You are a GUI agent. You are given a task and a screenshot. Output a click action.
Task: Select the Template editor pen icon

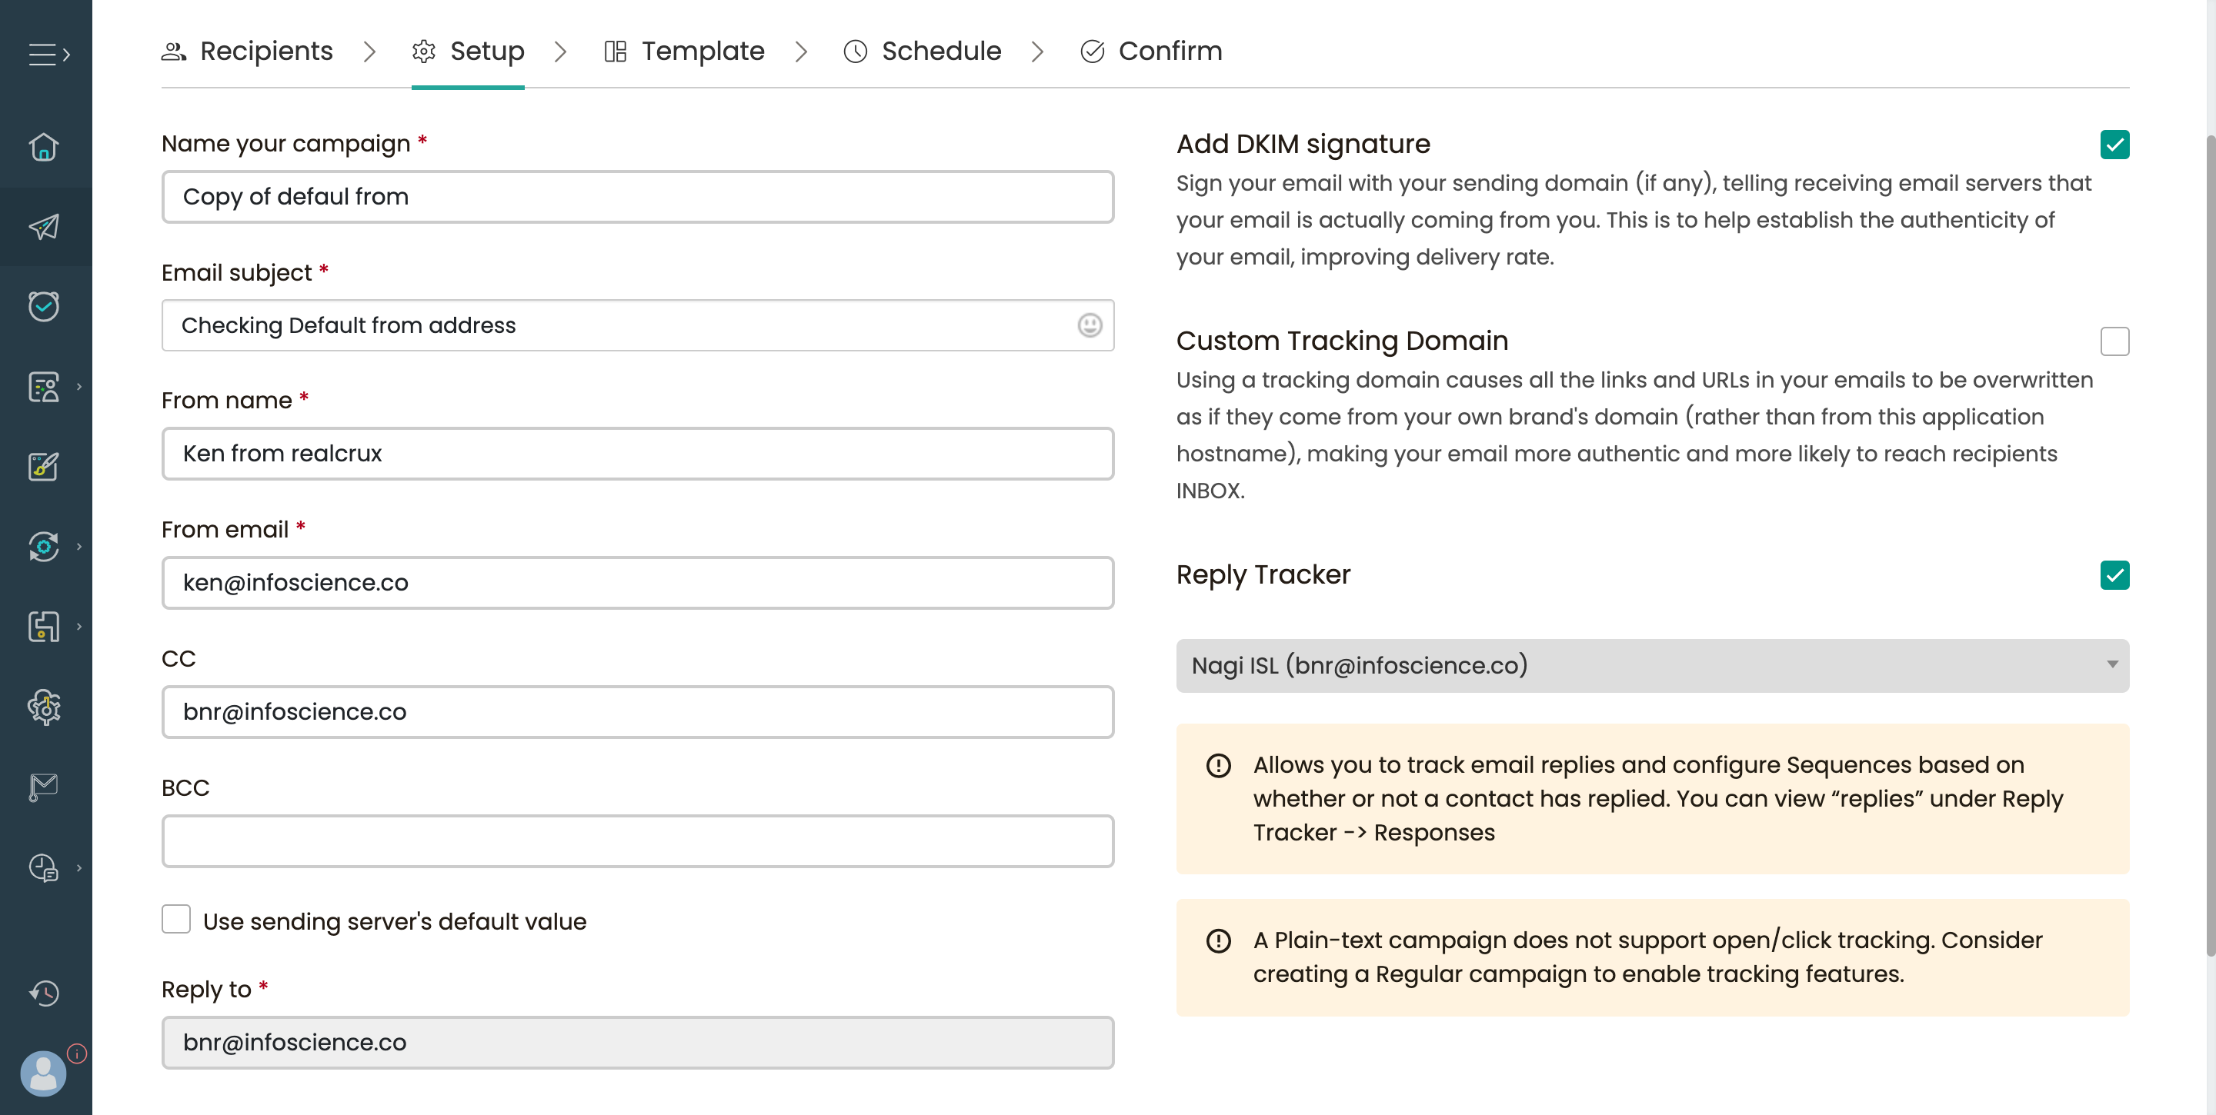tap(42, 467)
